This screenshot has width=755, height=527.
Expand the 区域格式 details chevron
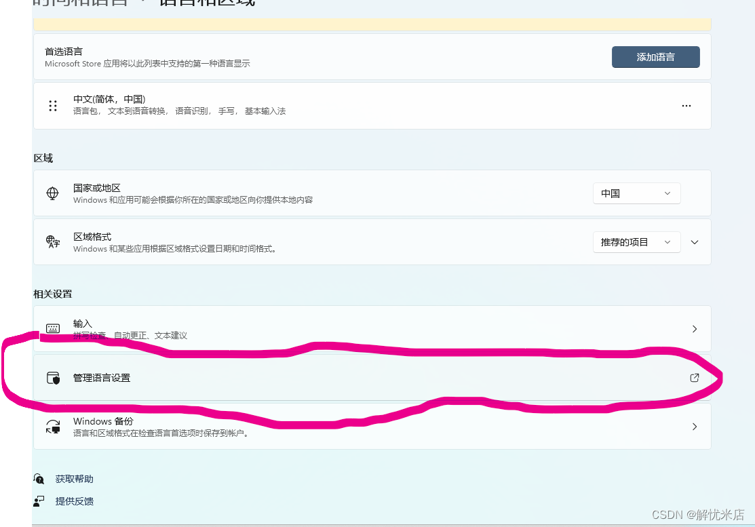pos(694,242)
